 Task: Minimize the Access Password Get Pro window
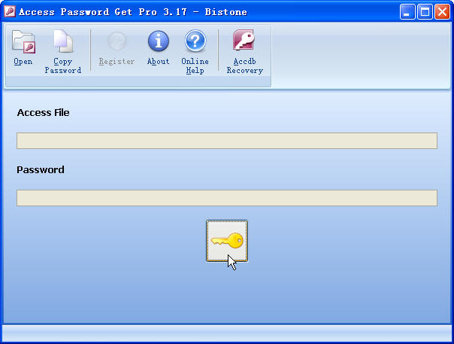point(407,12)
